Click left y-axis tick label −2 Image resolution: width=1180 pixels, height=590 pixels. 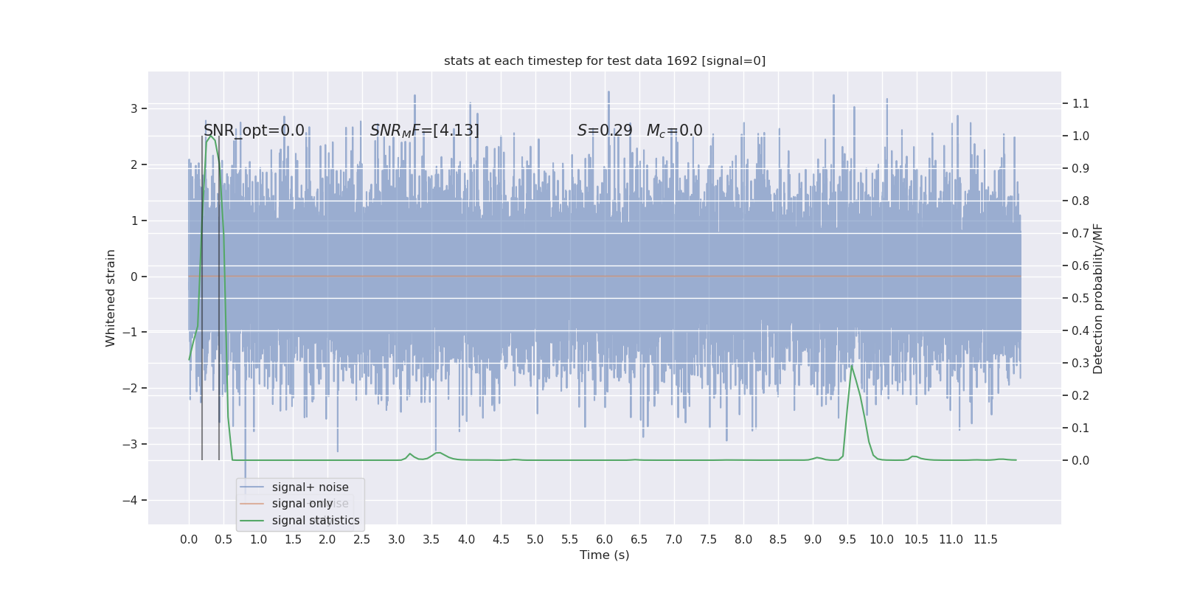coord(130,389)
